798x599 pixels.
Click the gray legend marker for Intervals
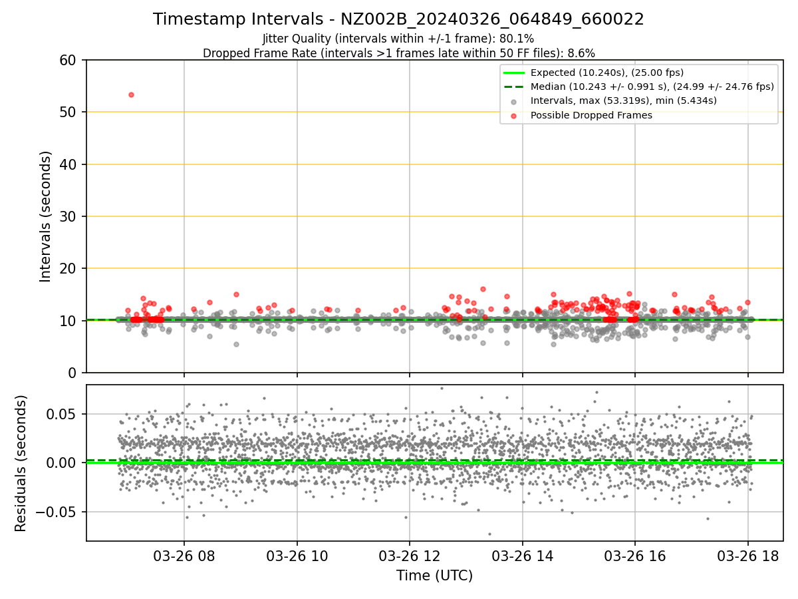point(514,101)
